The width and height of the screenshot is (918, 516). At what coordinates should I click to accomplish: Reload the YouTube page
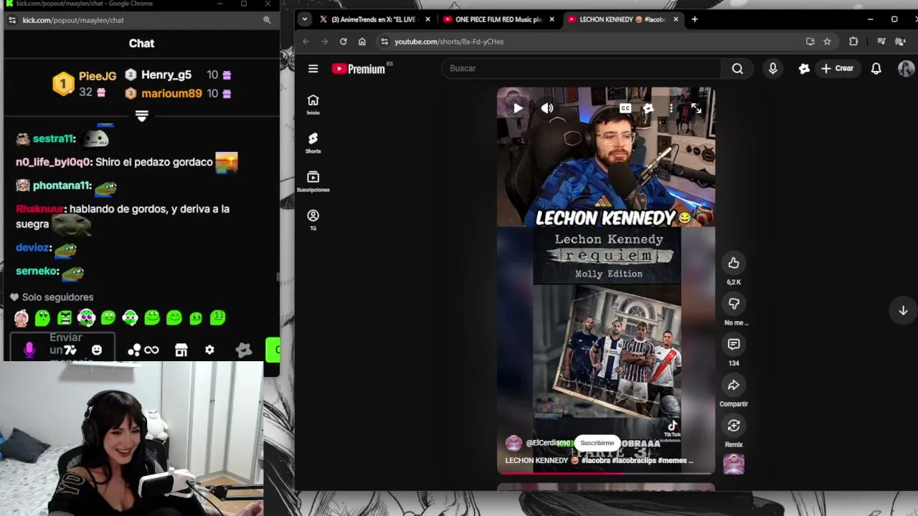coord(343,42)
